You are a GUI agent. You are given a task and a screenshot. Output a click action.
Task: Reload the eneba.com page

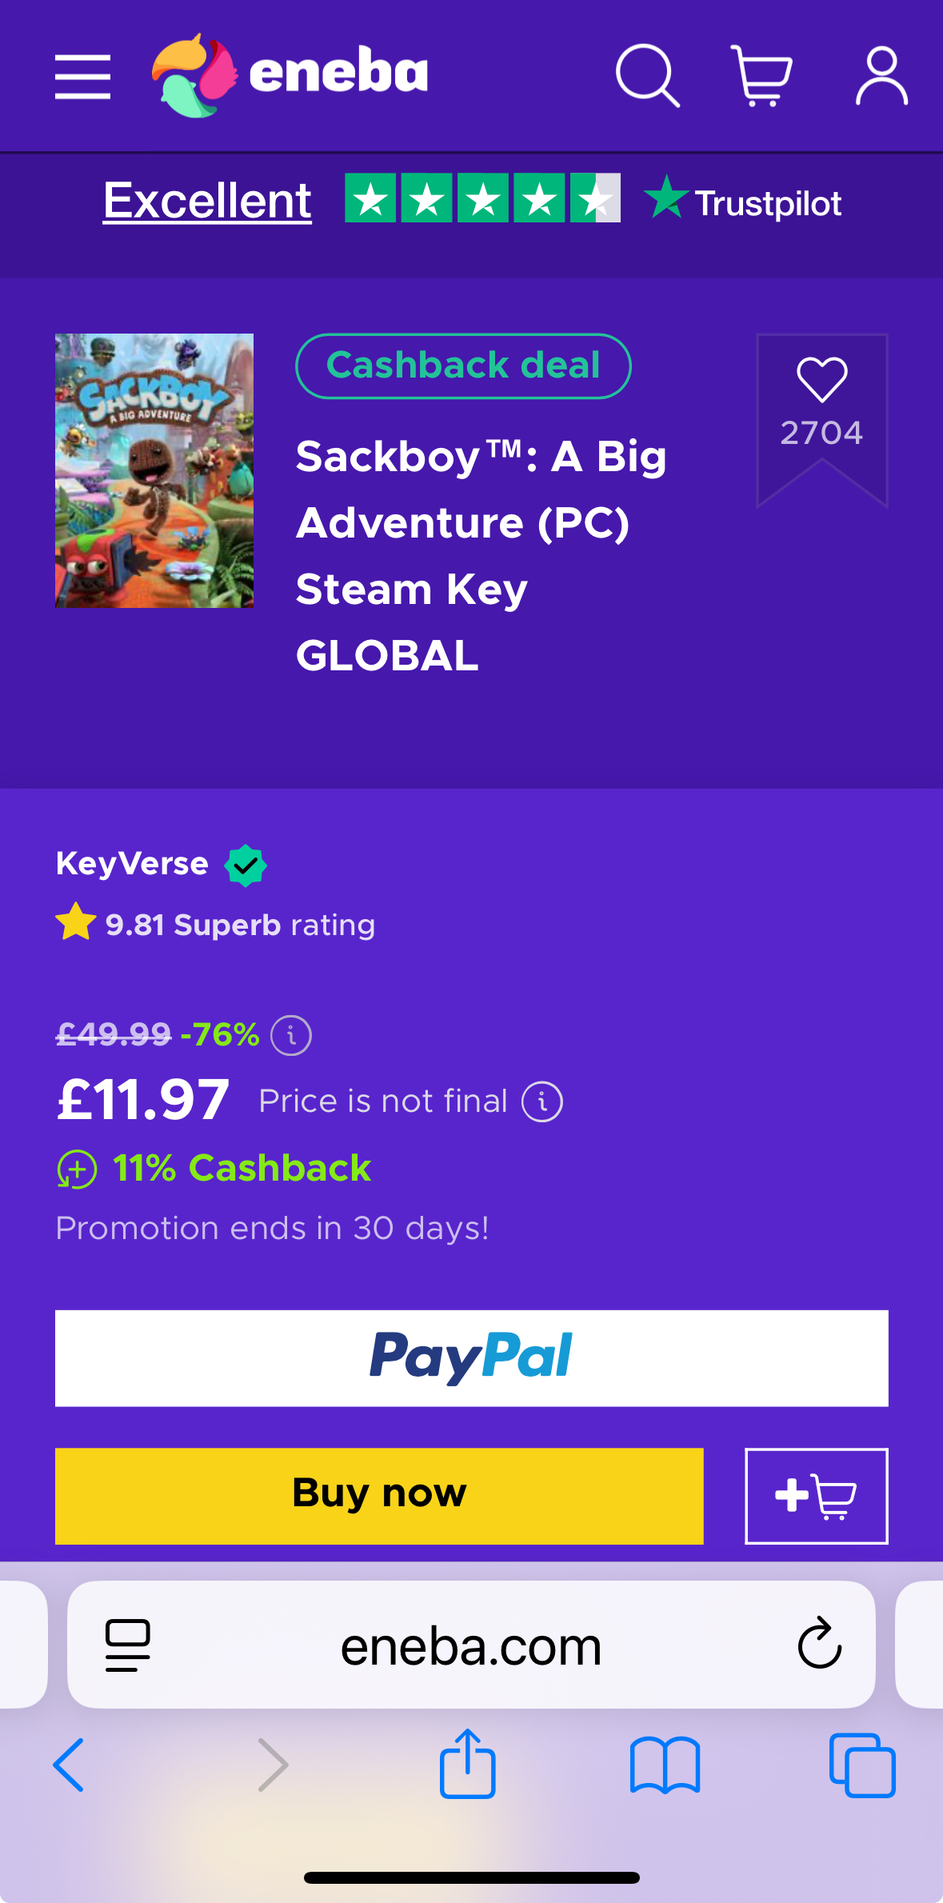820,1644
